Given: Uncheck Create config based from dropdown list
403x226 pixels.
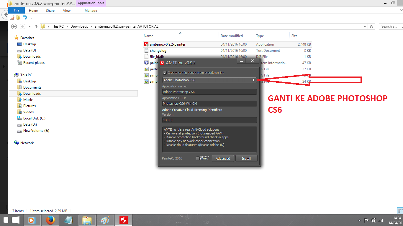Looking at the screenshot, I should (165, 73).
